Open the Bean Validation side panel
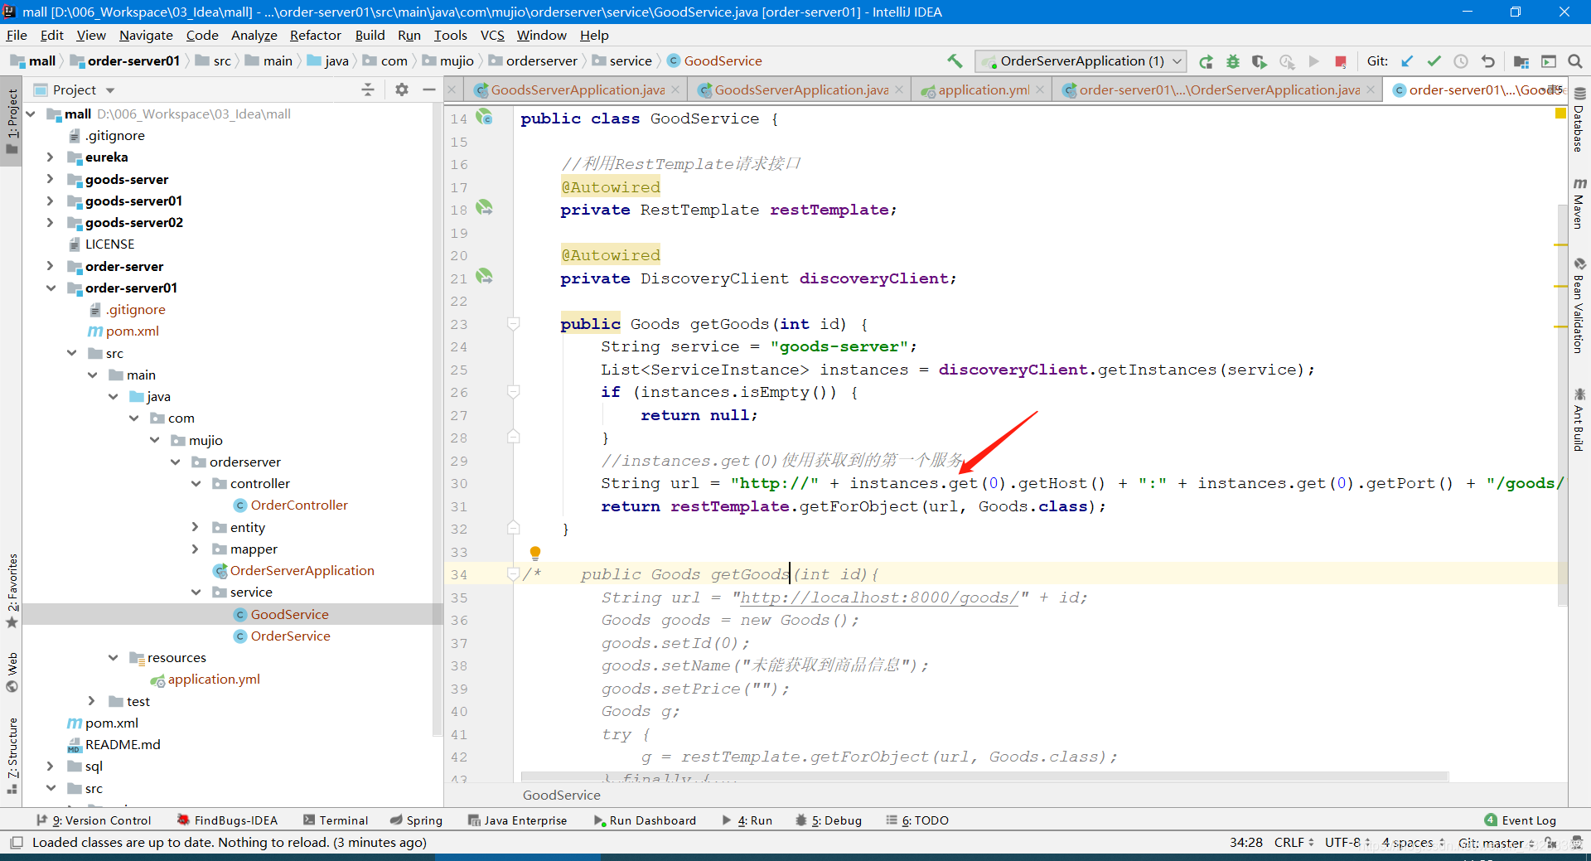1591x861 pixels. pos(1579,305)
